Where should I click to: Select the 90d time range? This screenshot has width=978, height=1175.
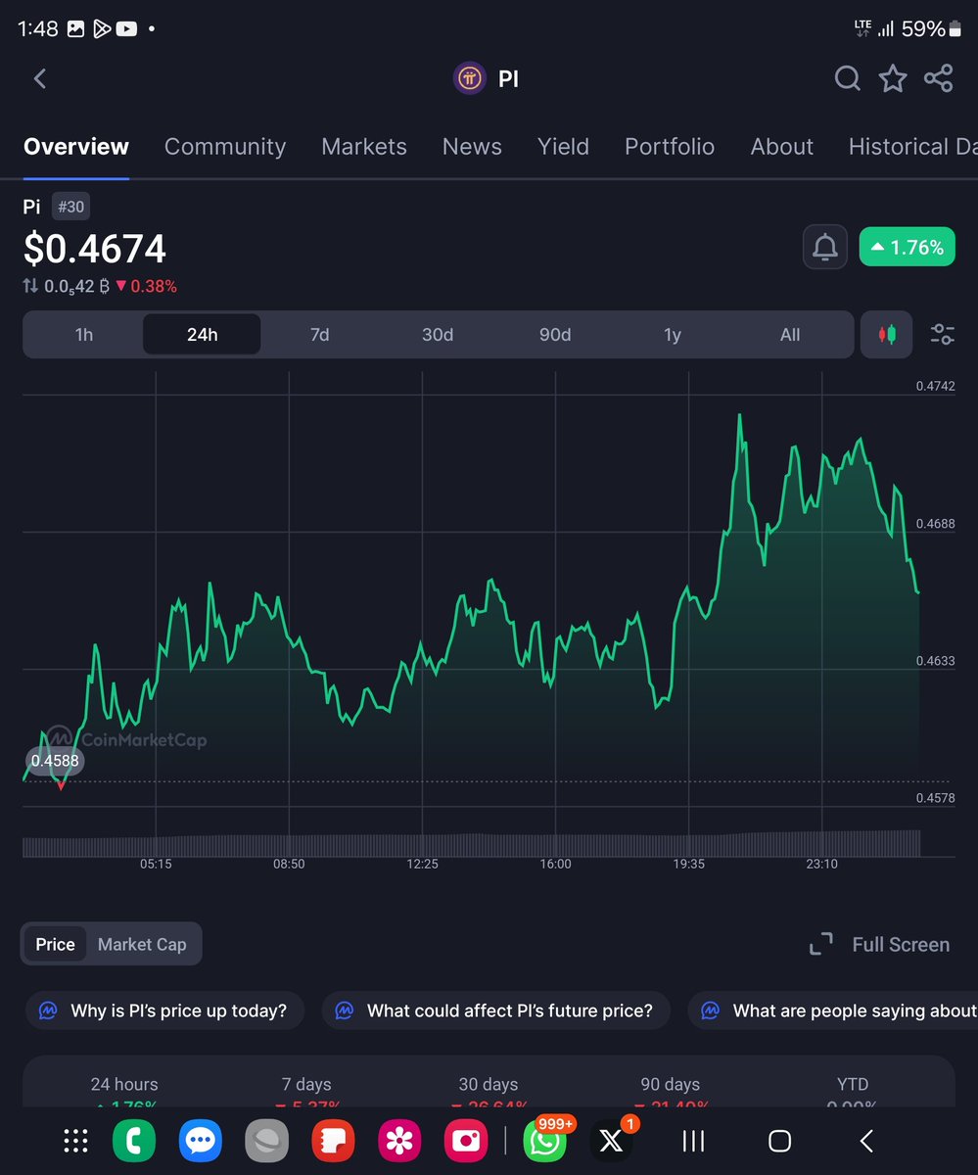point(555,335)
